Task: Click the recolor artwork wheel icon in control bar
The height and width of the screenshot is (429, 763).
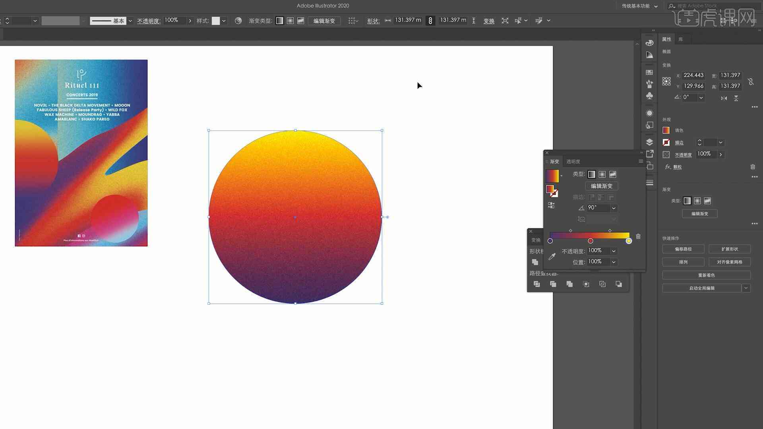Action: click(238, 21)
